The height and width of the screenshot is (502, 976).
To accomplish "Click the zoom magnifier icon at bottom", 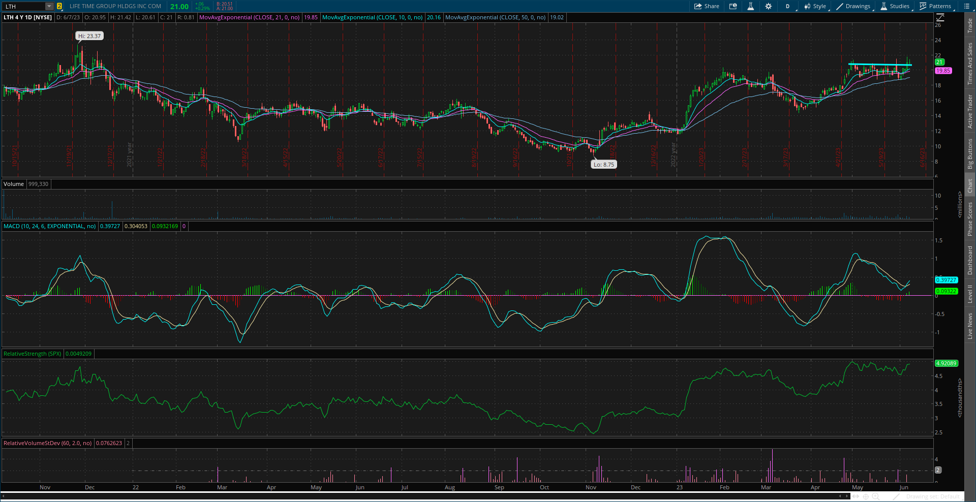I will click(x=876, y=496).
